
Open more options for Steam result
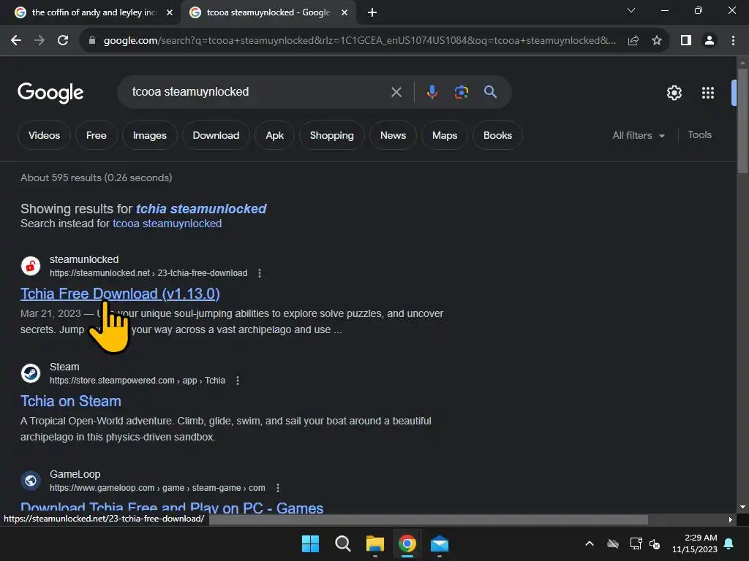pos(238,381)
